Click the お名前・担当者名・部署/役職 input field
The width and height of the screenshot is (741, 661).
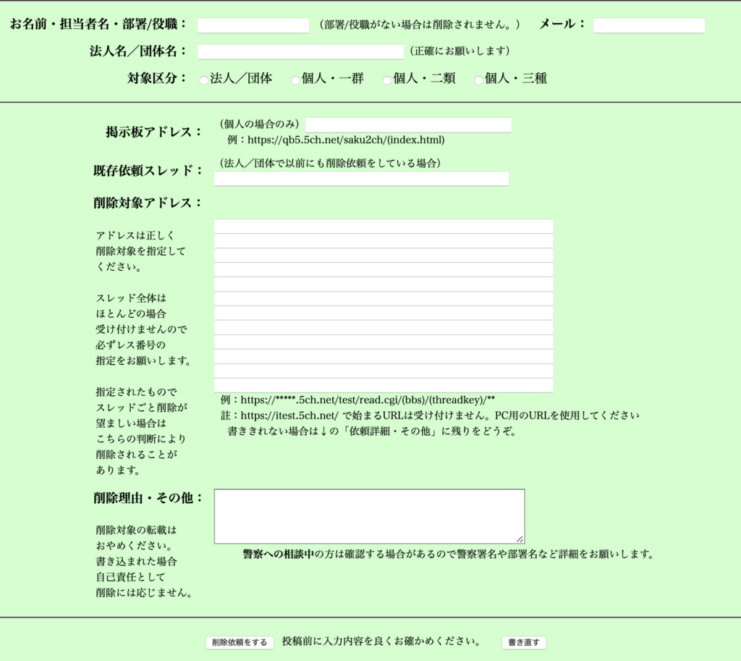click(x=252, y=25)
